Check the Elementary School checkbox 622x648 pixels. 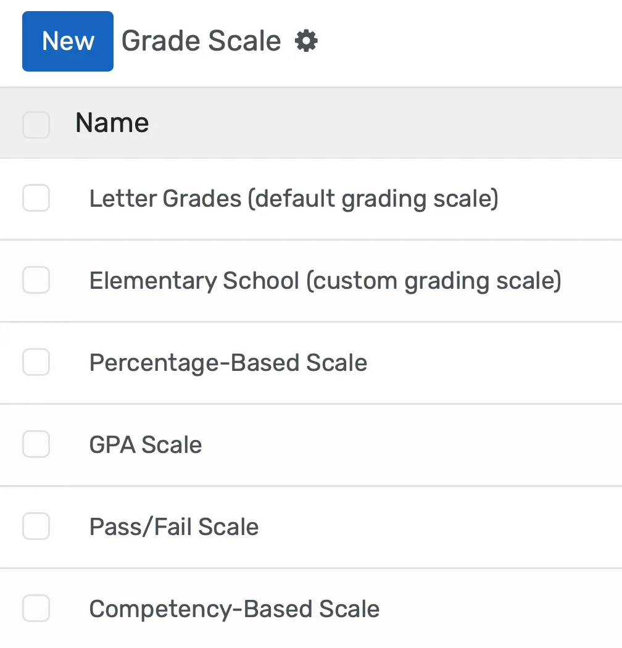point(36,280)
